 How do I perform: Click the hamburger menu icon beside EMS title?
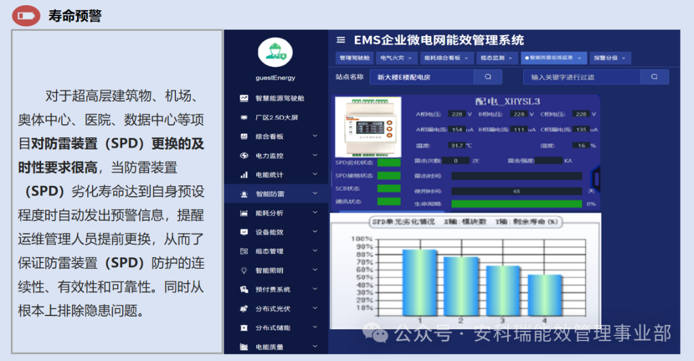341,40
